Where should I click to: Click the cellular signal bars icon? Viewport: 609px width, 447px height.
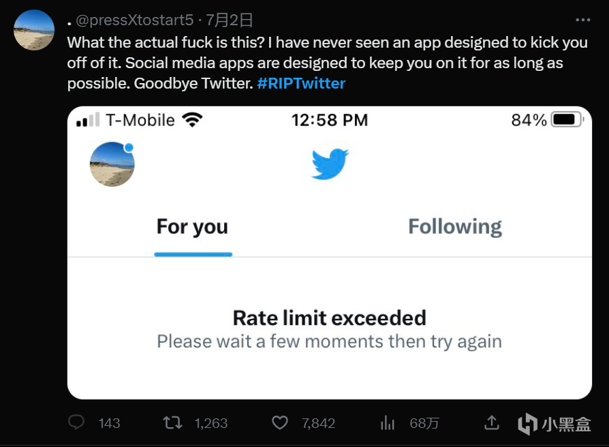point(88,120)
